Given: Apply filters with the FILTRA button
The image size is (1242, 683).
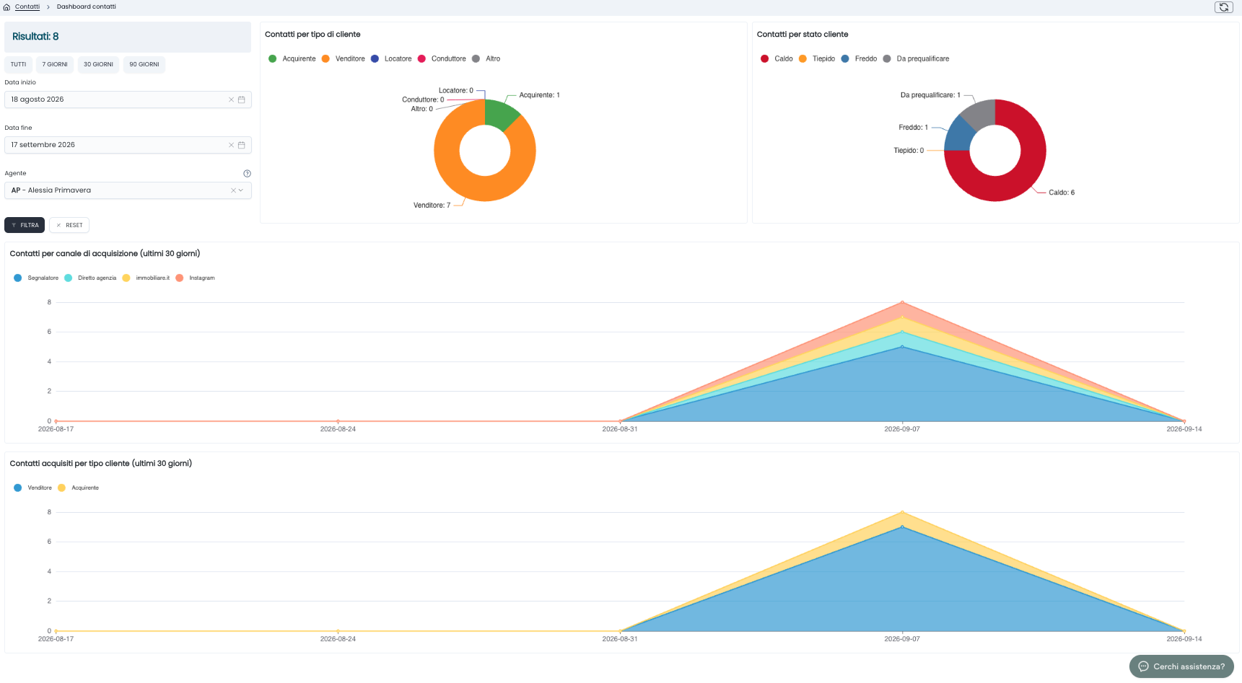Looking at the screenshot, I should [25, 226].
